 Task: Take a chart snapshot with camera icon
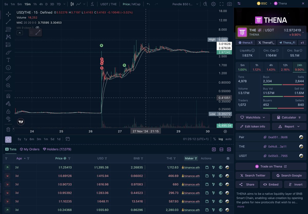coord(229,4)
